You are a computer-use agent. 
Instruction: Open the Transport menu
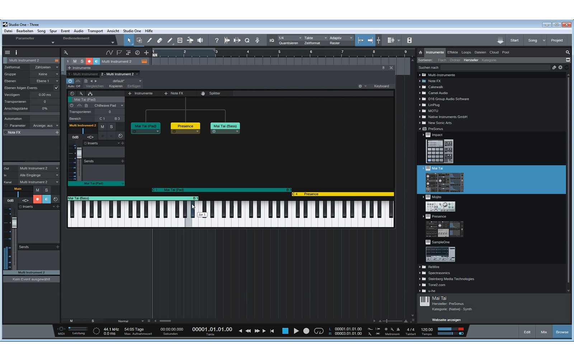95,31
